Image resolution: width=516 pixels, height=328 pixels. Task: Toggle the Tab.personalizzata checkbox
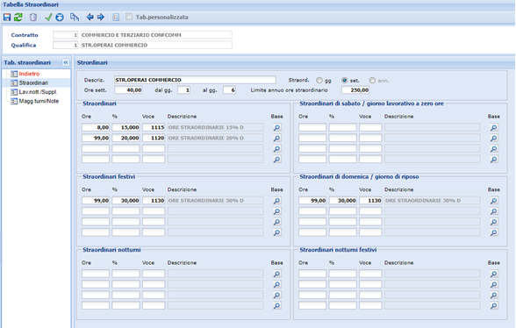tap(129, 17)
